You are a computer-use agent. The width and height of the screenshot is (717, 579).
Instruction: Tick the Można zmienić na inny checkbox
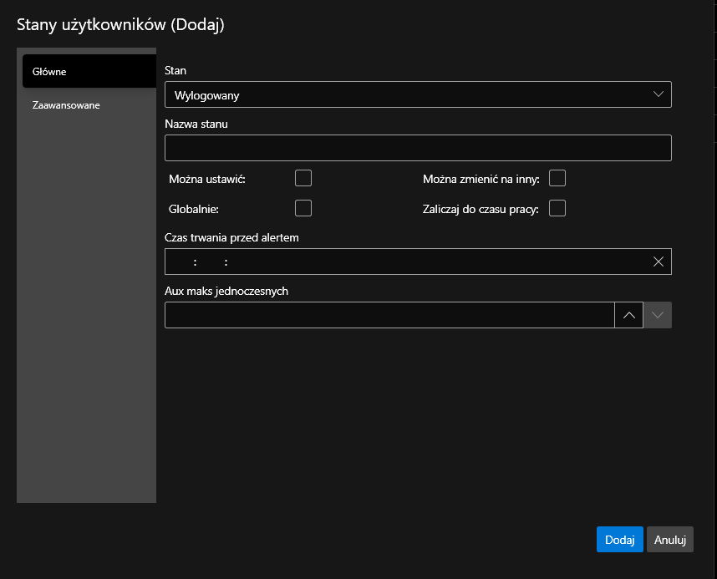(557, 178)
